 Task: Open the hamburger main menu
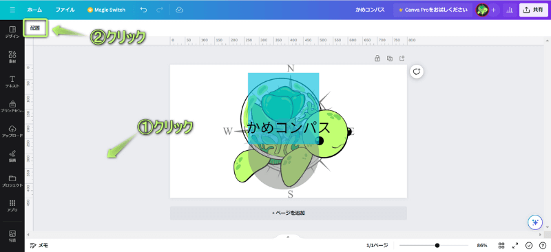(x=12, y=10)
